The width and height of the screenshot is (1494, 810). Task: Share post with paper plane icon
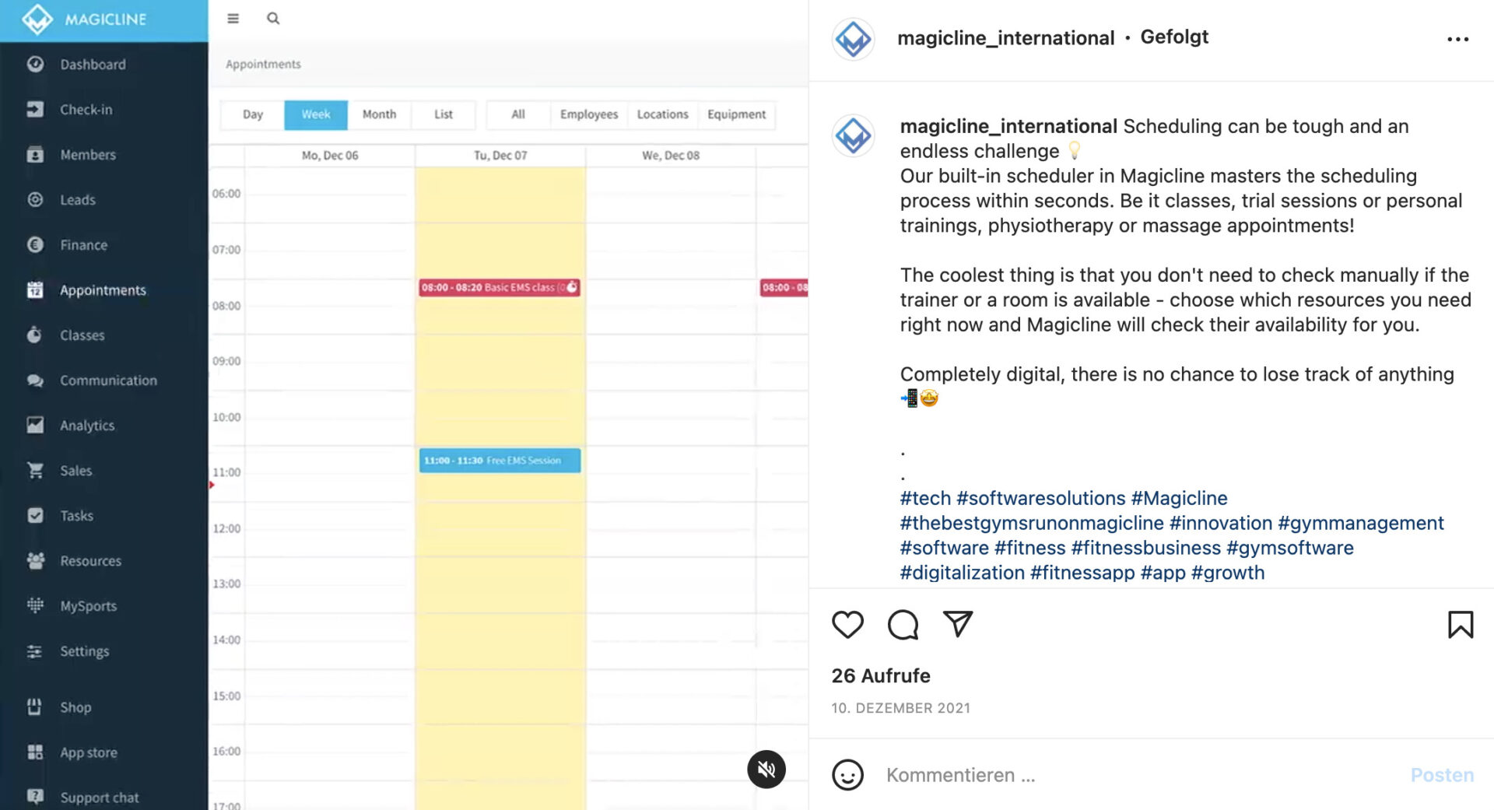(958, 623)
